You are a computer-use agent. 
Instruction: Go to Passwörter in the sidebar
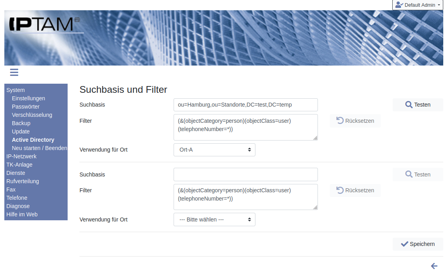(26, 107)
